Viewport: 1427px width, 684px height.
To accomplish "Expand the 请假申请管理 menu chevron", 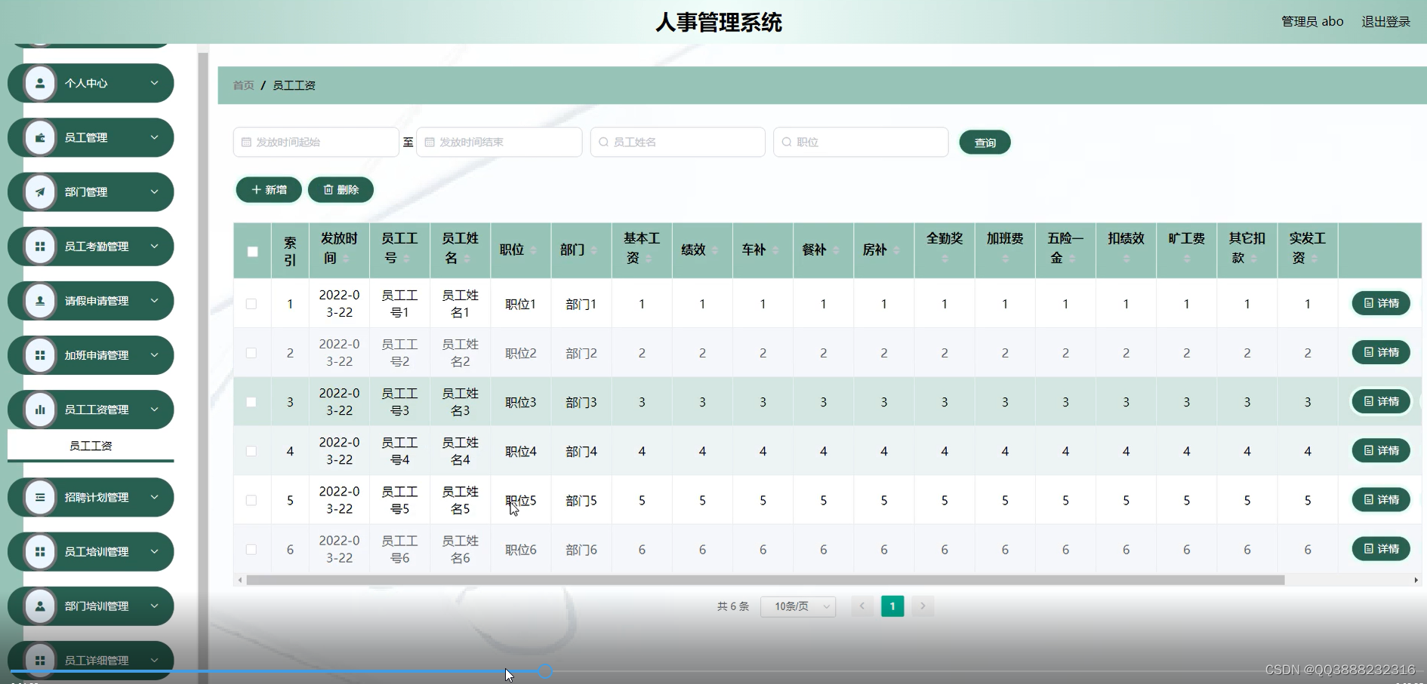I will tap(154, 300).
